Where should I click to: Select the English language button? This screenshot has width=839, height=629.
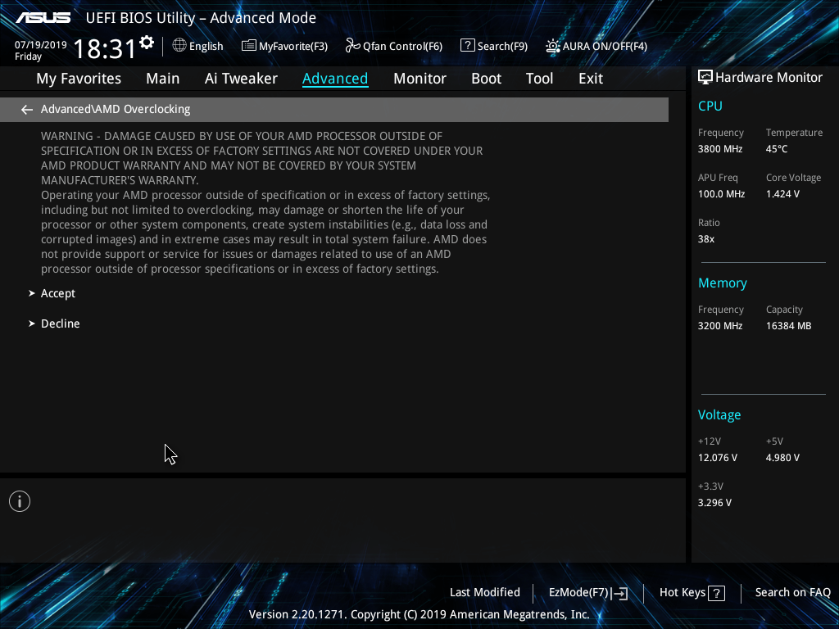206,47
